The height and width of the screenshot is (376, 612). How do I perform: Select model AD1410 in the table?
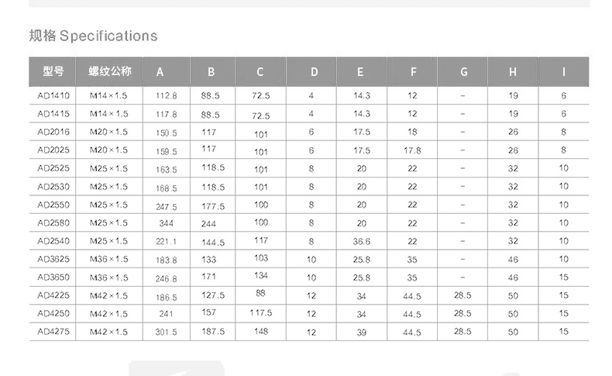53,95
